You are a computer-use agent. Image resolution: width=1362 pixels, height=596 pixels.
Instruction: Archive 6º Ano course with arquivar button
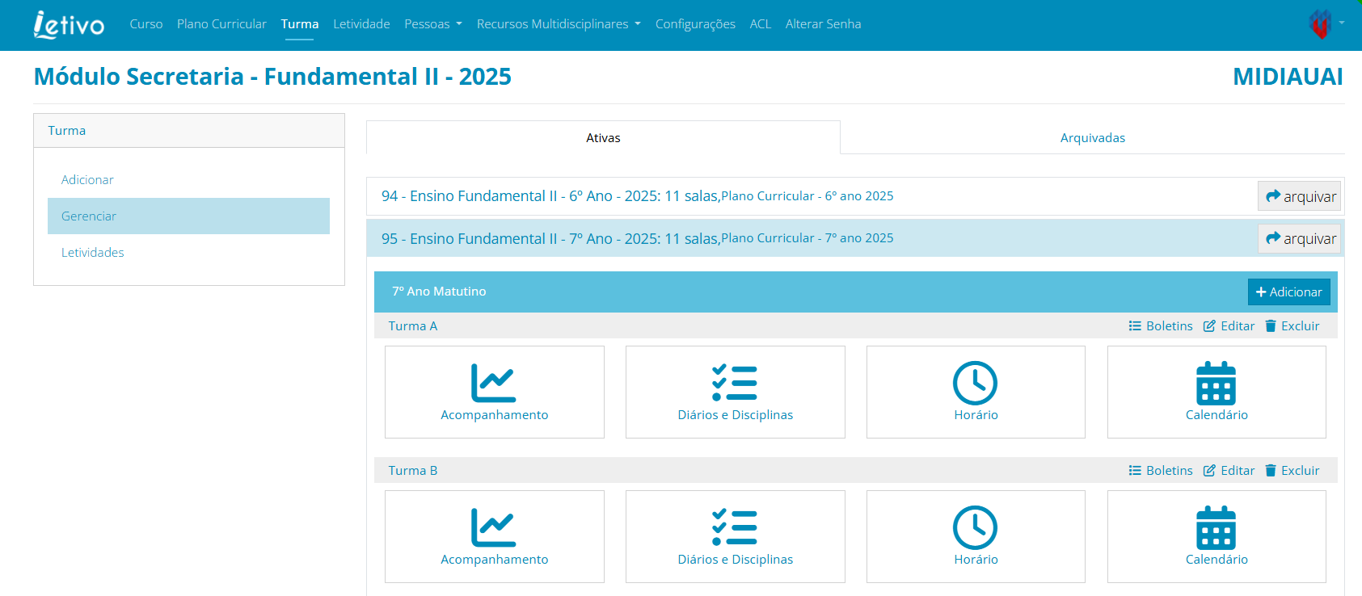click(x=1300, y=196)
